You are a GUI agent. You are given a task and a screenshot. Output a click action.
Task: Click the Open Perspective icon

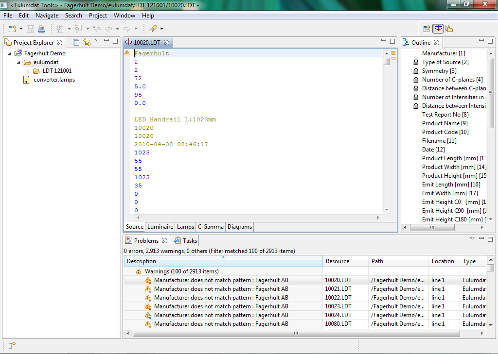pos(427,29)
